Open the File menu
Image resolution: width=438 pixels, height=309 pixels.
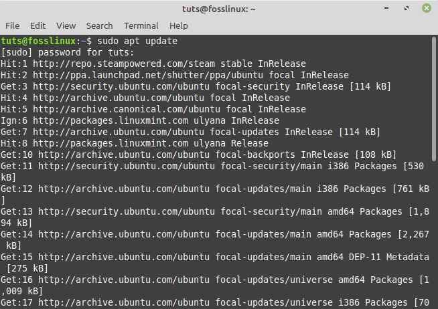pos(12,25)
